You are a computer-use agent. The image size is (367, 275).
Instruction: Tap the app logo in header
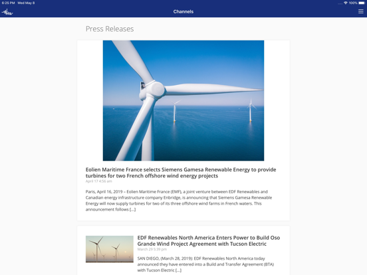tap(7, 12)
